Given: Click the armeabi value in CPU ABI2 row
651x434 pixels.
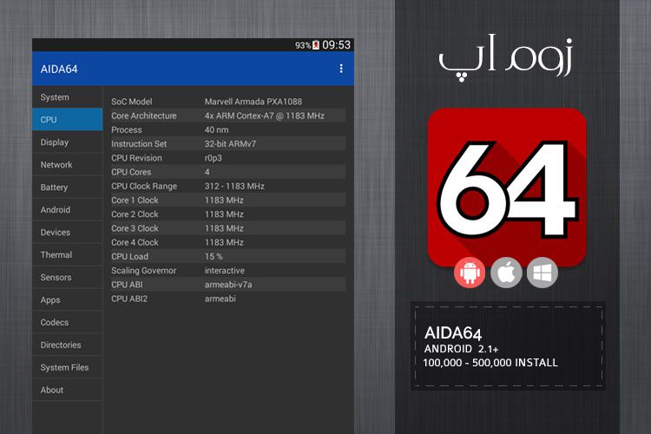Looking at the screenshot, I should [220, 299].
